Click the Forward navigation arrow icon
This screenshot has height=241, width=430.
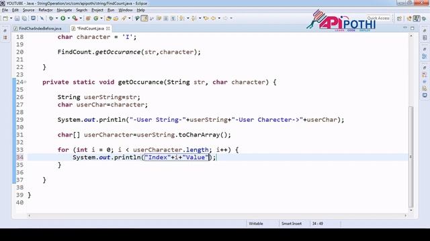pyautogui.click(x=226, y=18)
